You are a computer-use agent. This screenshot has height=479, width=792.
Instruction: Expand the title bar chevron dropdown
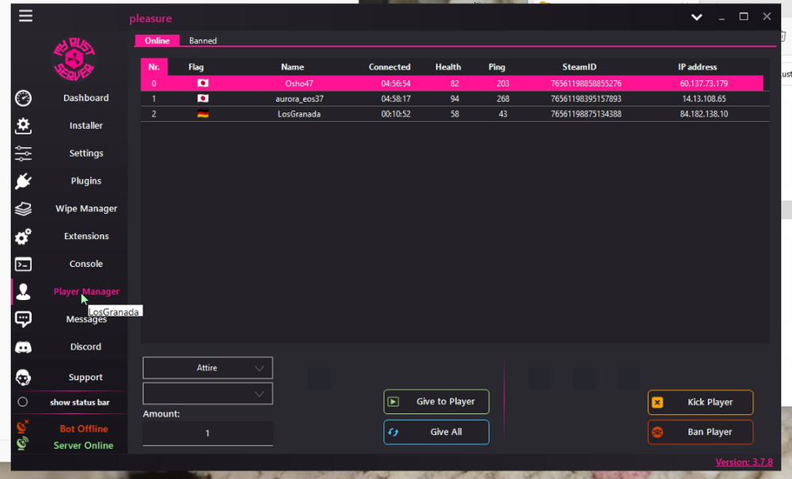696,17
